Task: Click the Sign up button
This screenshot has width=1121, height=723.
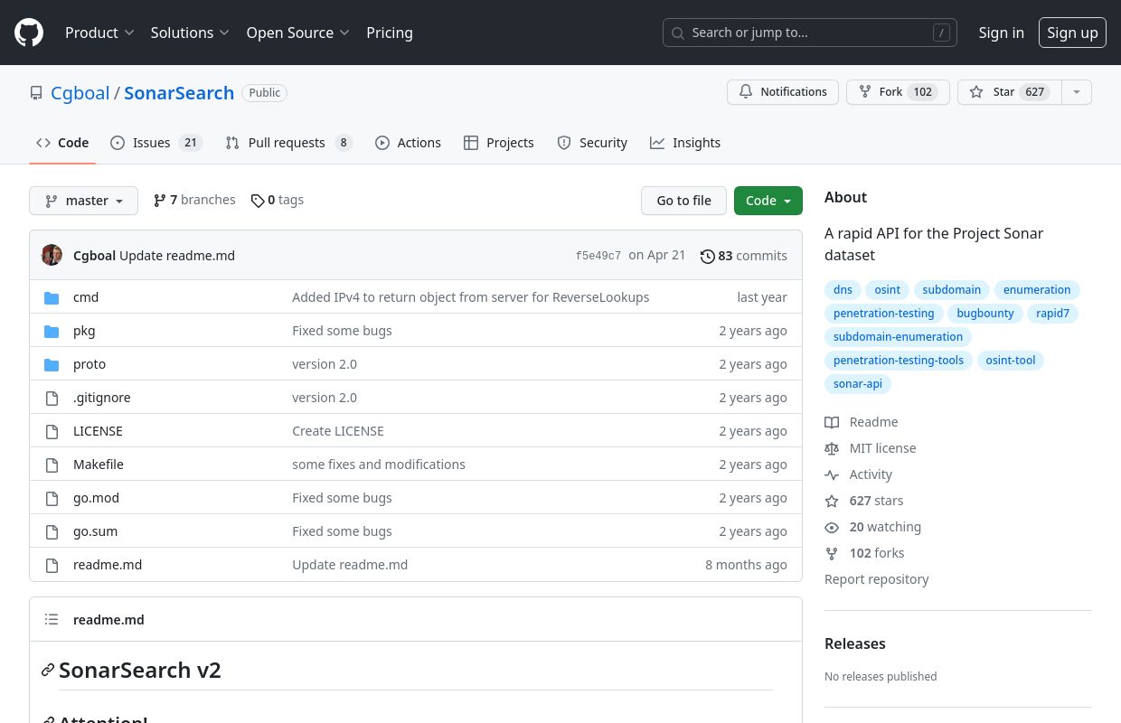Action: click(x=1072, y=33)
